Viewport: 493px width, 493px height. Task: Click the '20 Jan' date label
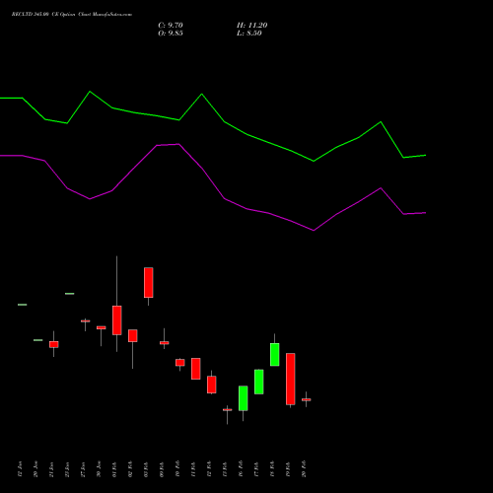pos(35,469)
